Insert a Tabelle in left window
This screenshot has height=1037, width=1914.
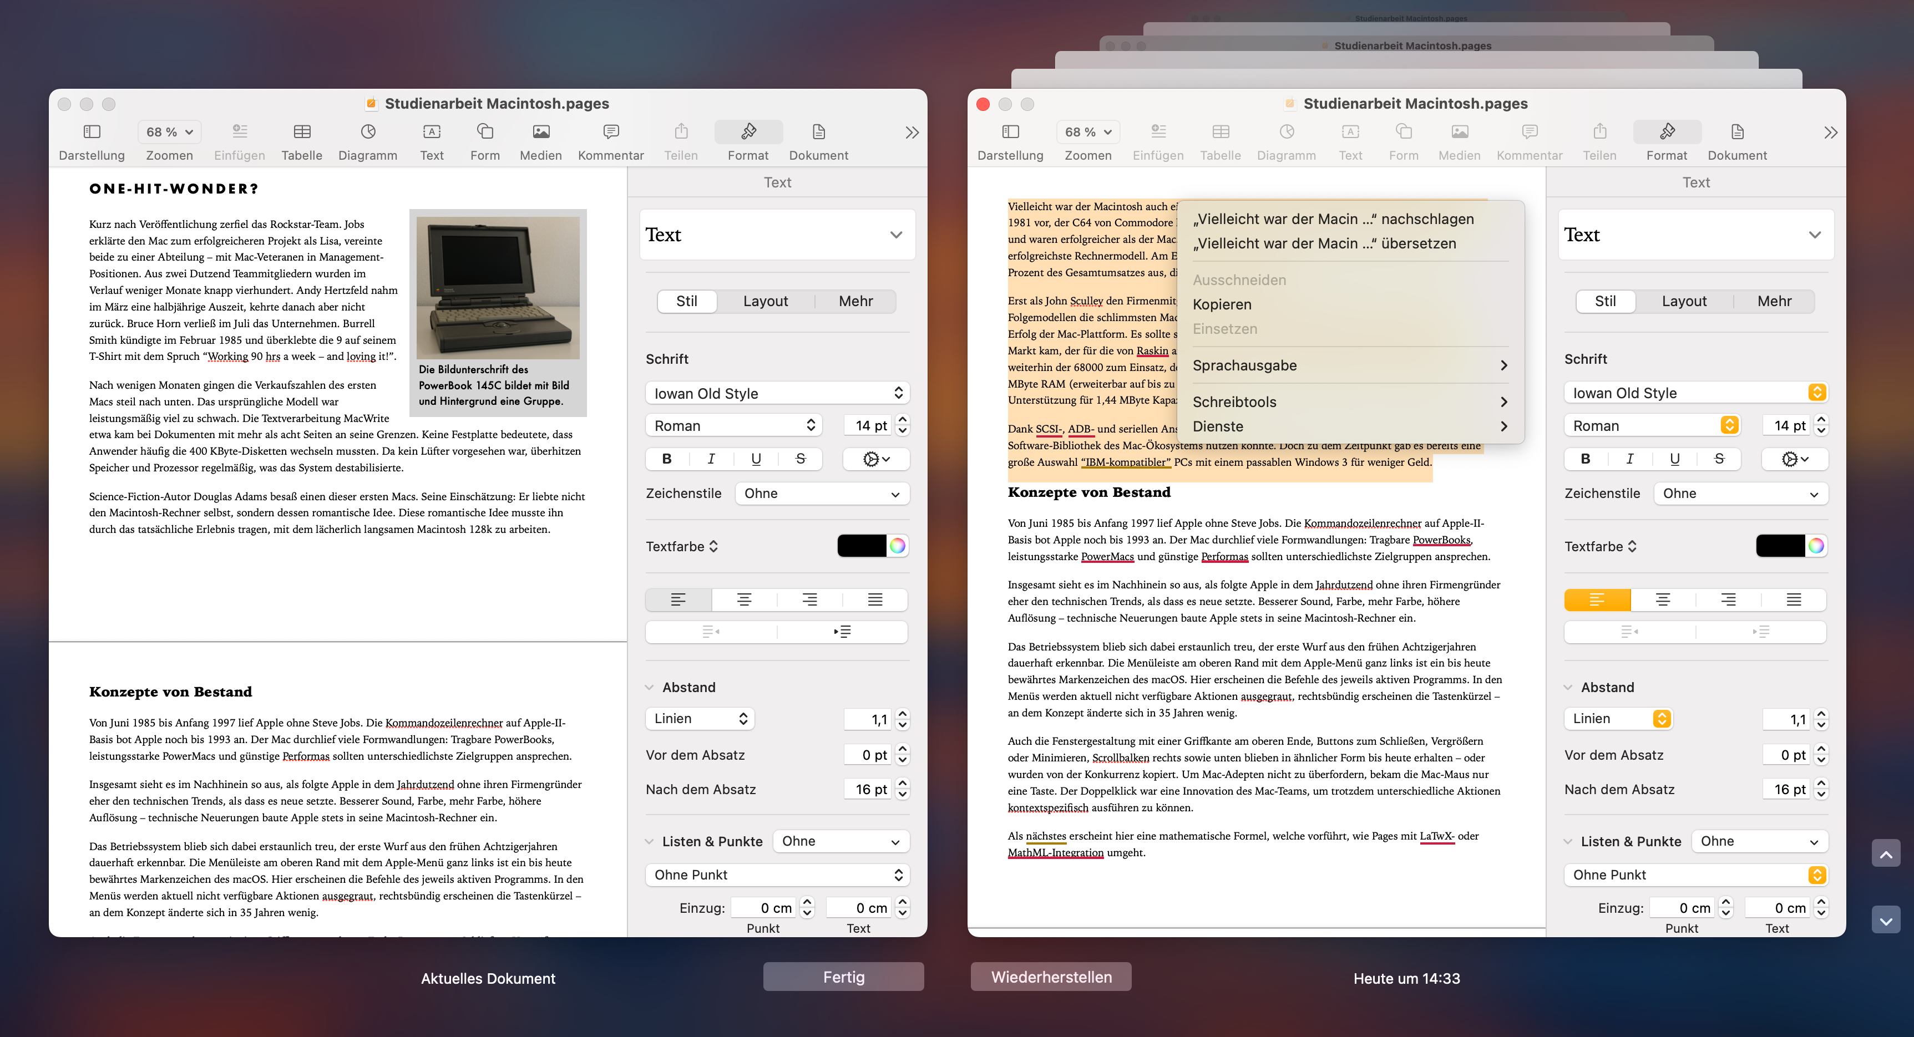pos(302,141)
